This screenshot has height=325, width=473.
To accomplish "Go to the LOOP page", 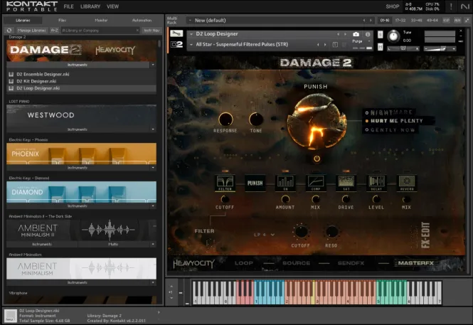I will pyautogui.click(x=244, y=263).
